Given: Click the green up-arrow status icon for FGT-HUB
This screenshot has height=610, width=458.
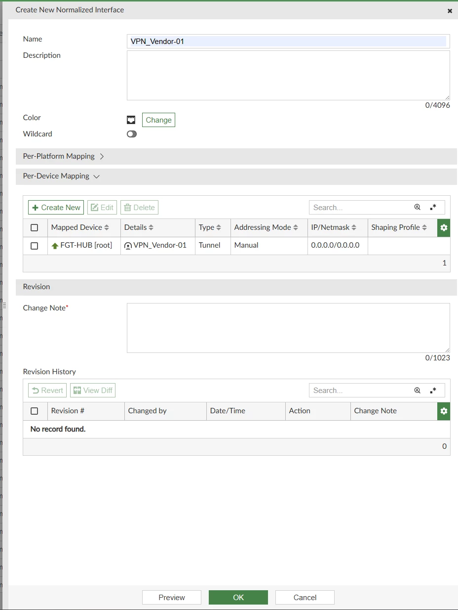Looking at the screenshot, I should pyautogui.click(x=55, y=246).
